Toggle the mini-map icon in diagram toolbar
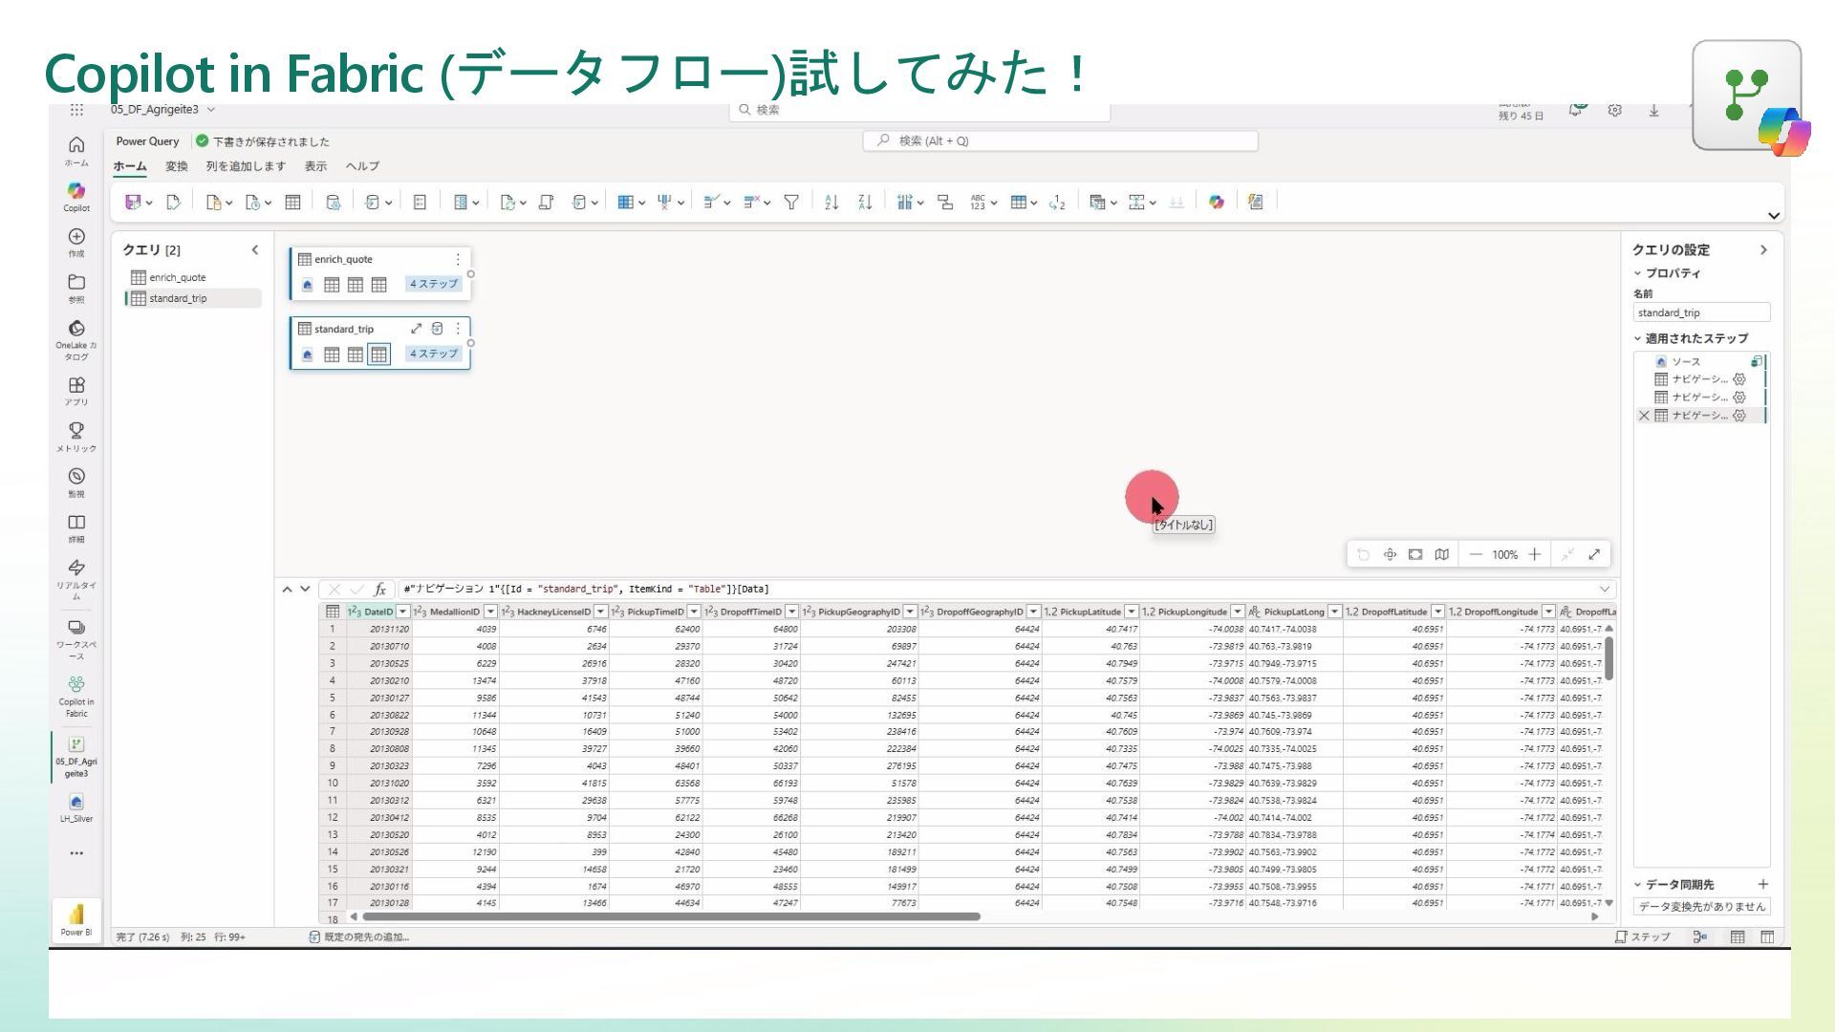The image size is (1835, 1032). point(1442,554)
